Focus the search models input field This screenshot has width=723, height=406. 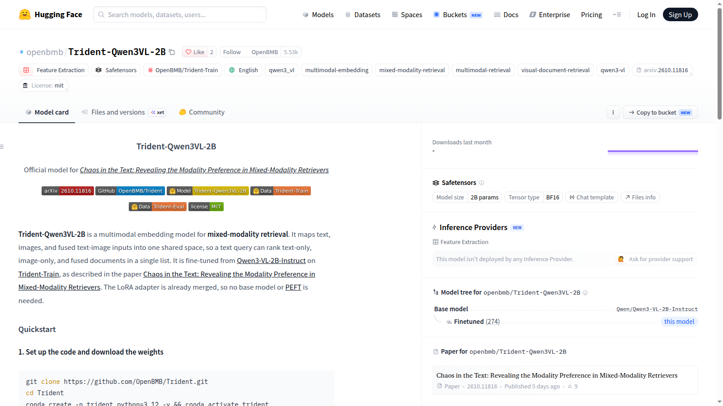pos(180,14)
